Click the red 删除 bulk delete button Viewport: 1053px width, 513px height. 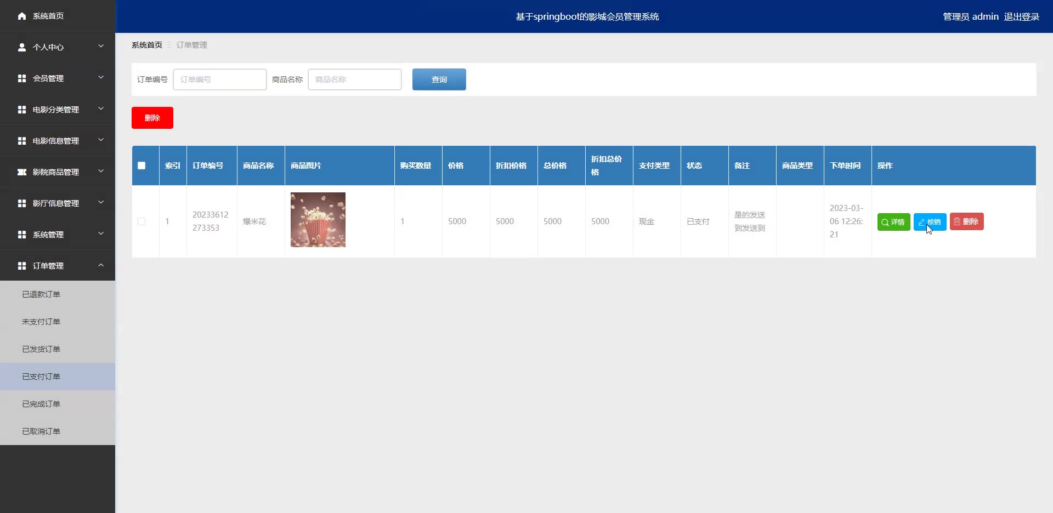click(152, 118)
